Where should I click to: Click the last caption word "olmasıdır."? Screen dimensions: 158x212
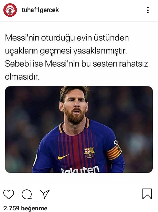[22, 77]
